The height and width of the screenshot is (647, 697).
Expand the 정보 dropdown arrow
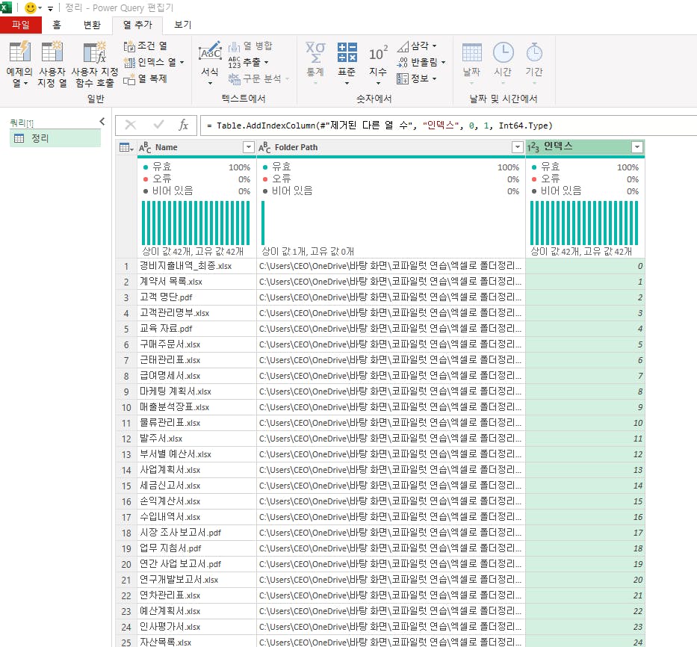434,78
